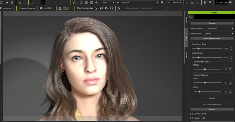Screen dimensions: 235x122
Task: Click the character motion icon
Action: point(205,2)
